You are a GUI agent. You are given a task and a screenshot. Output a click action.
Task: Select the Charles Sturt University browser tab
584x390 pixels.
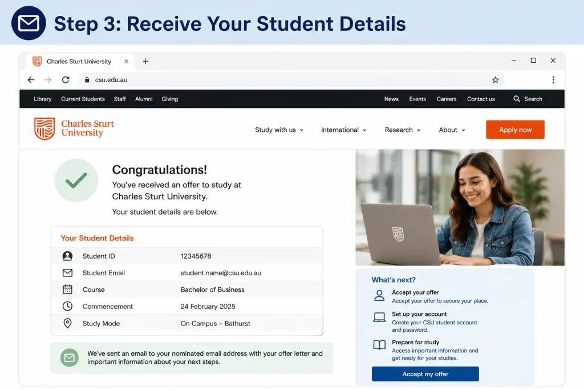coord(80,61)
